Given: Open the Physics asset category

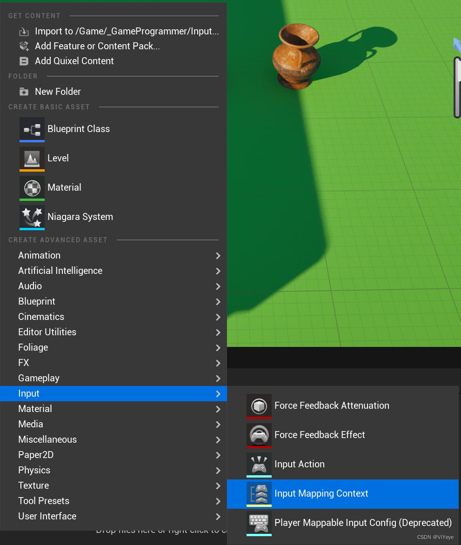Looking at the screenshot, I should 114,470.
